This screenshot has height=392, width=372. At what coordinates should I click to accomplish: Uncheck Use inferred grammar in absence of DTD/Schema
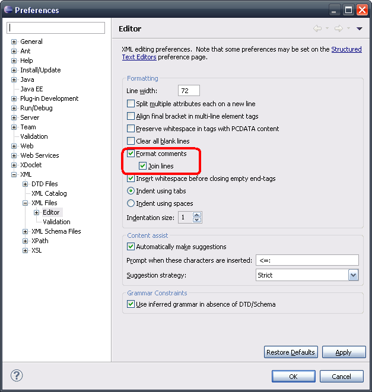click(131, 304)
